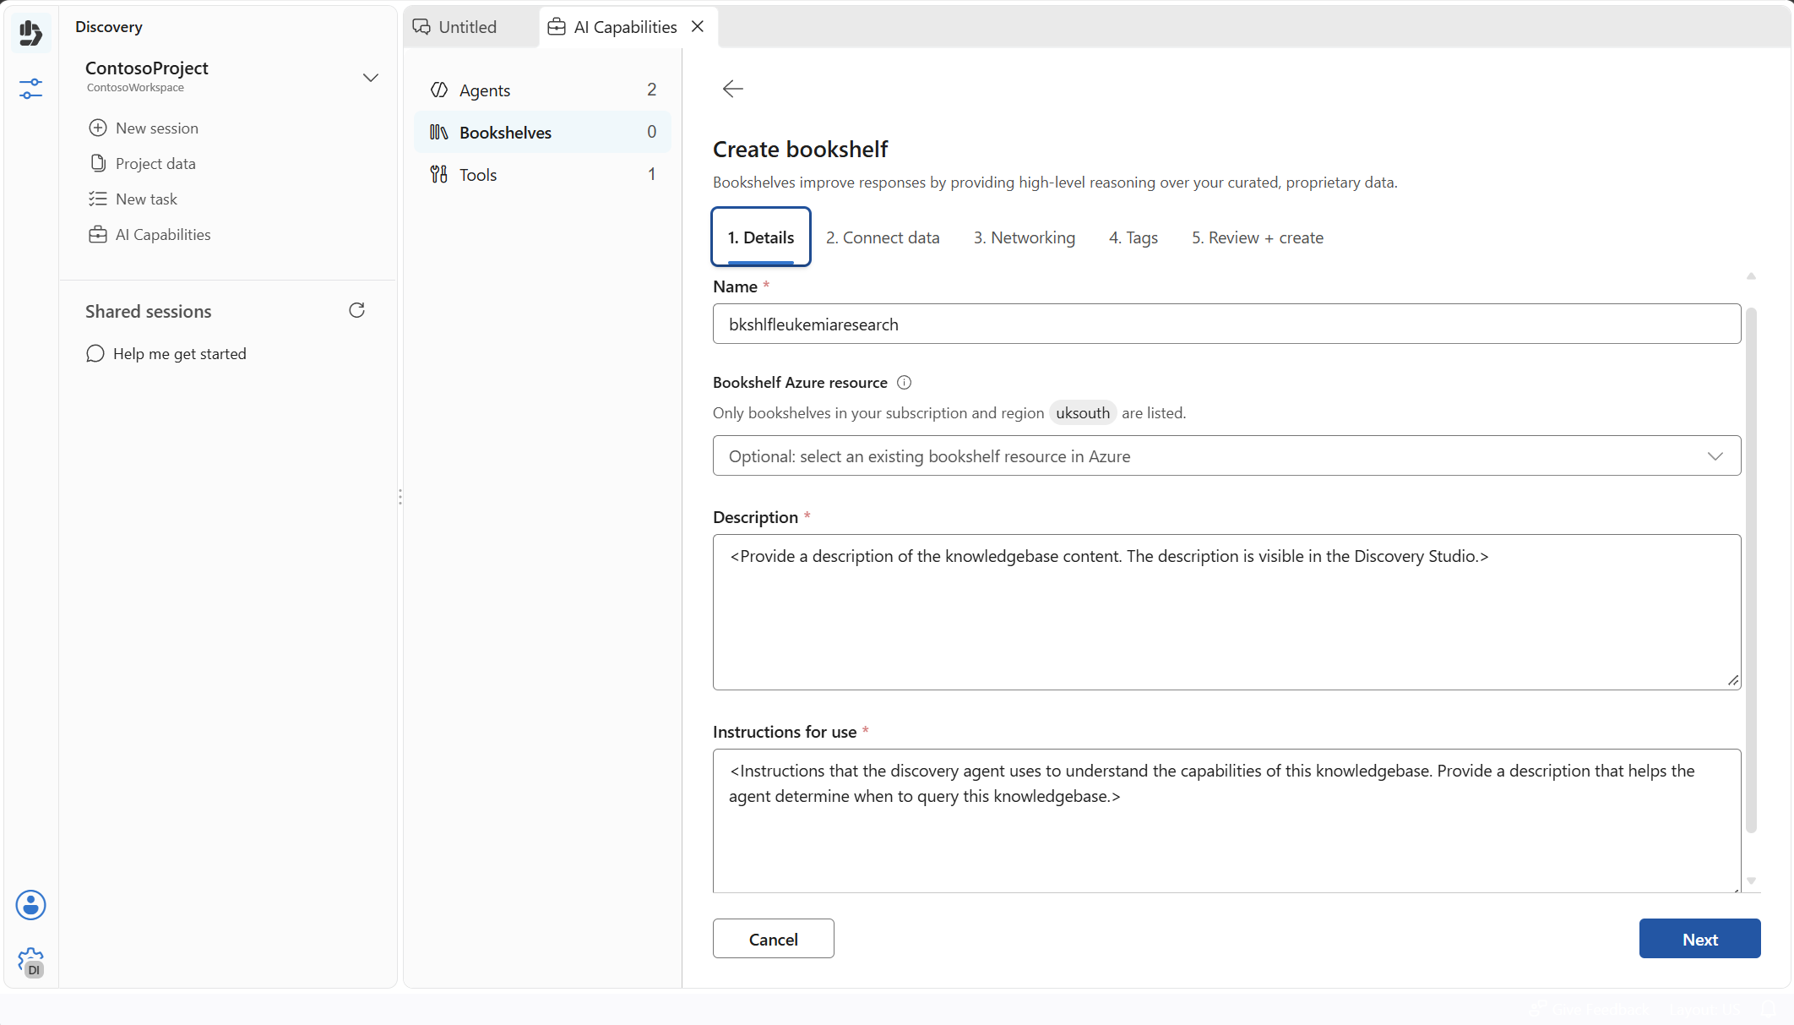The height and width of the screenshot is (1025, 1794).
Task: Go to 4. Tags step
Action: coord(1133,237)
